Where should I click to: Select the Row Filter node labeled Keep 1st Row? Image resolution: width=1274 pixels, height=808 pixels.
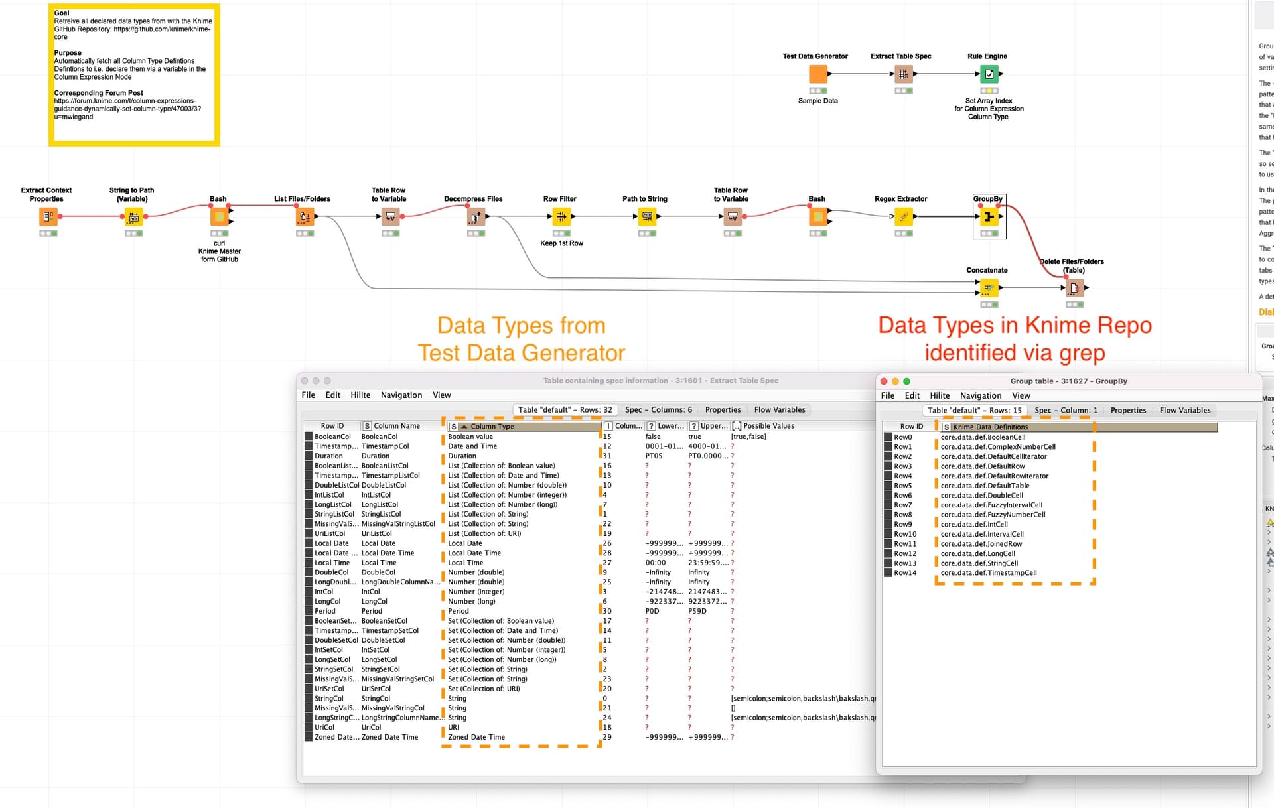pyautogui.click(x=561, y=216)
